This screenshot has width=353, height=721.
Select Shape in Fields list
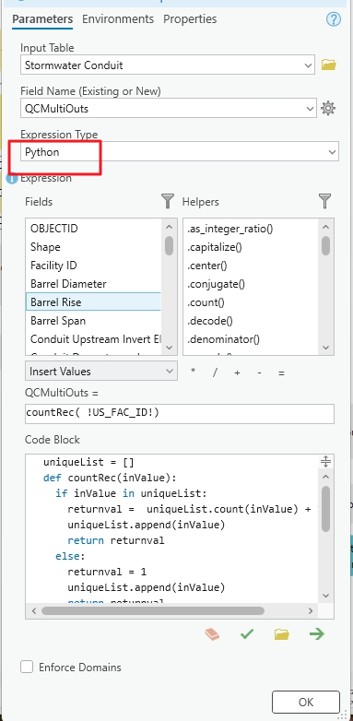coord(94,247)
